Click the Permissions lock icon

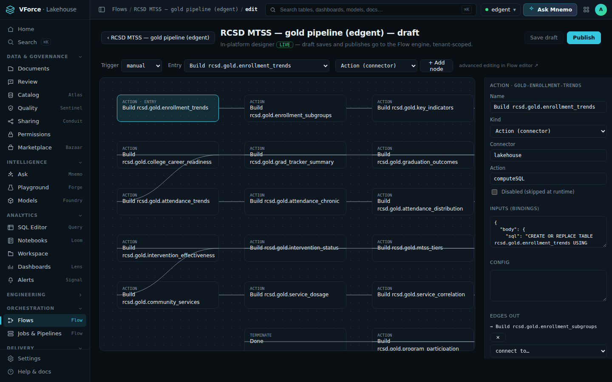[11, 135]
